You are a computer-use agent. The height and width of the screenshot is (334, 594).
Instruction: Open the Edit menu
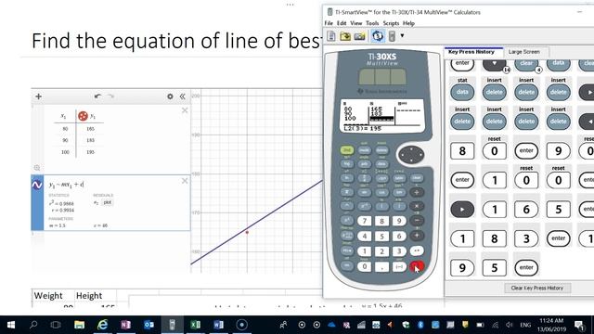click(342, 23)
